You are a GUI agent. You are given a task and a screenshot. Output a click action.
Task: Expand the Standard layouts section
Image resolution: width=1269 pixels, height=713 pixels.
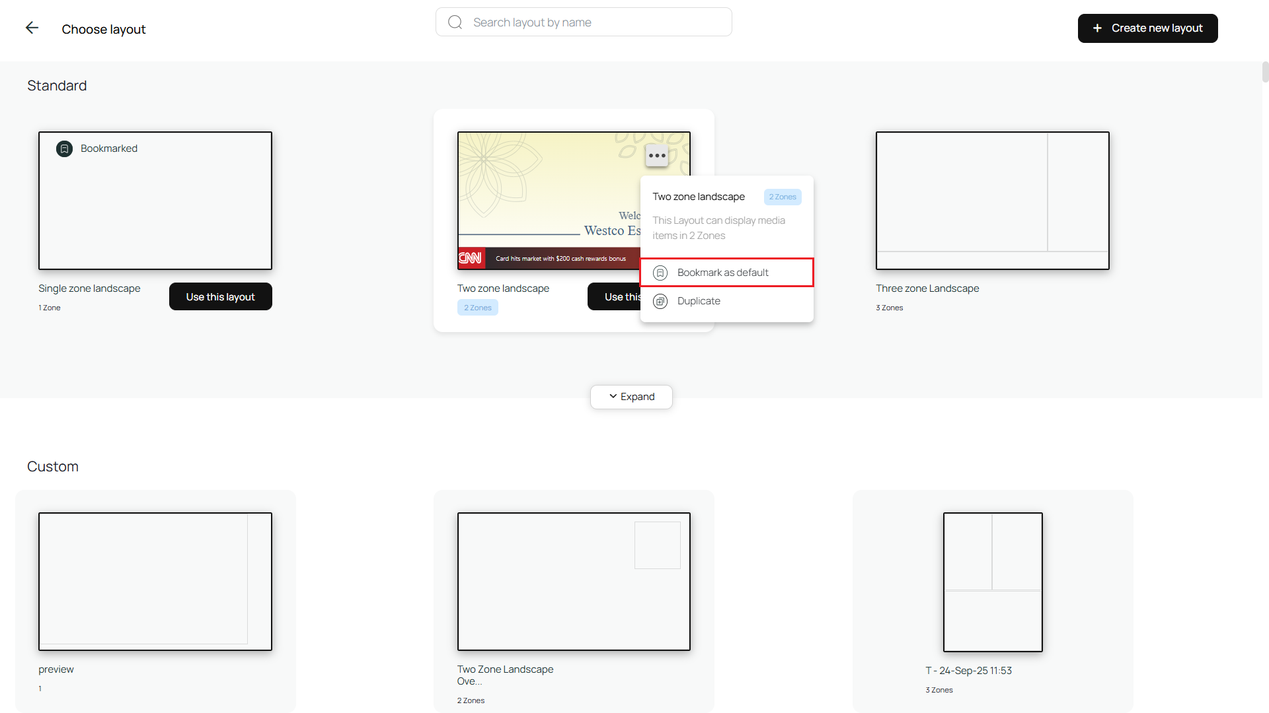(x=631, y=397)
